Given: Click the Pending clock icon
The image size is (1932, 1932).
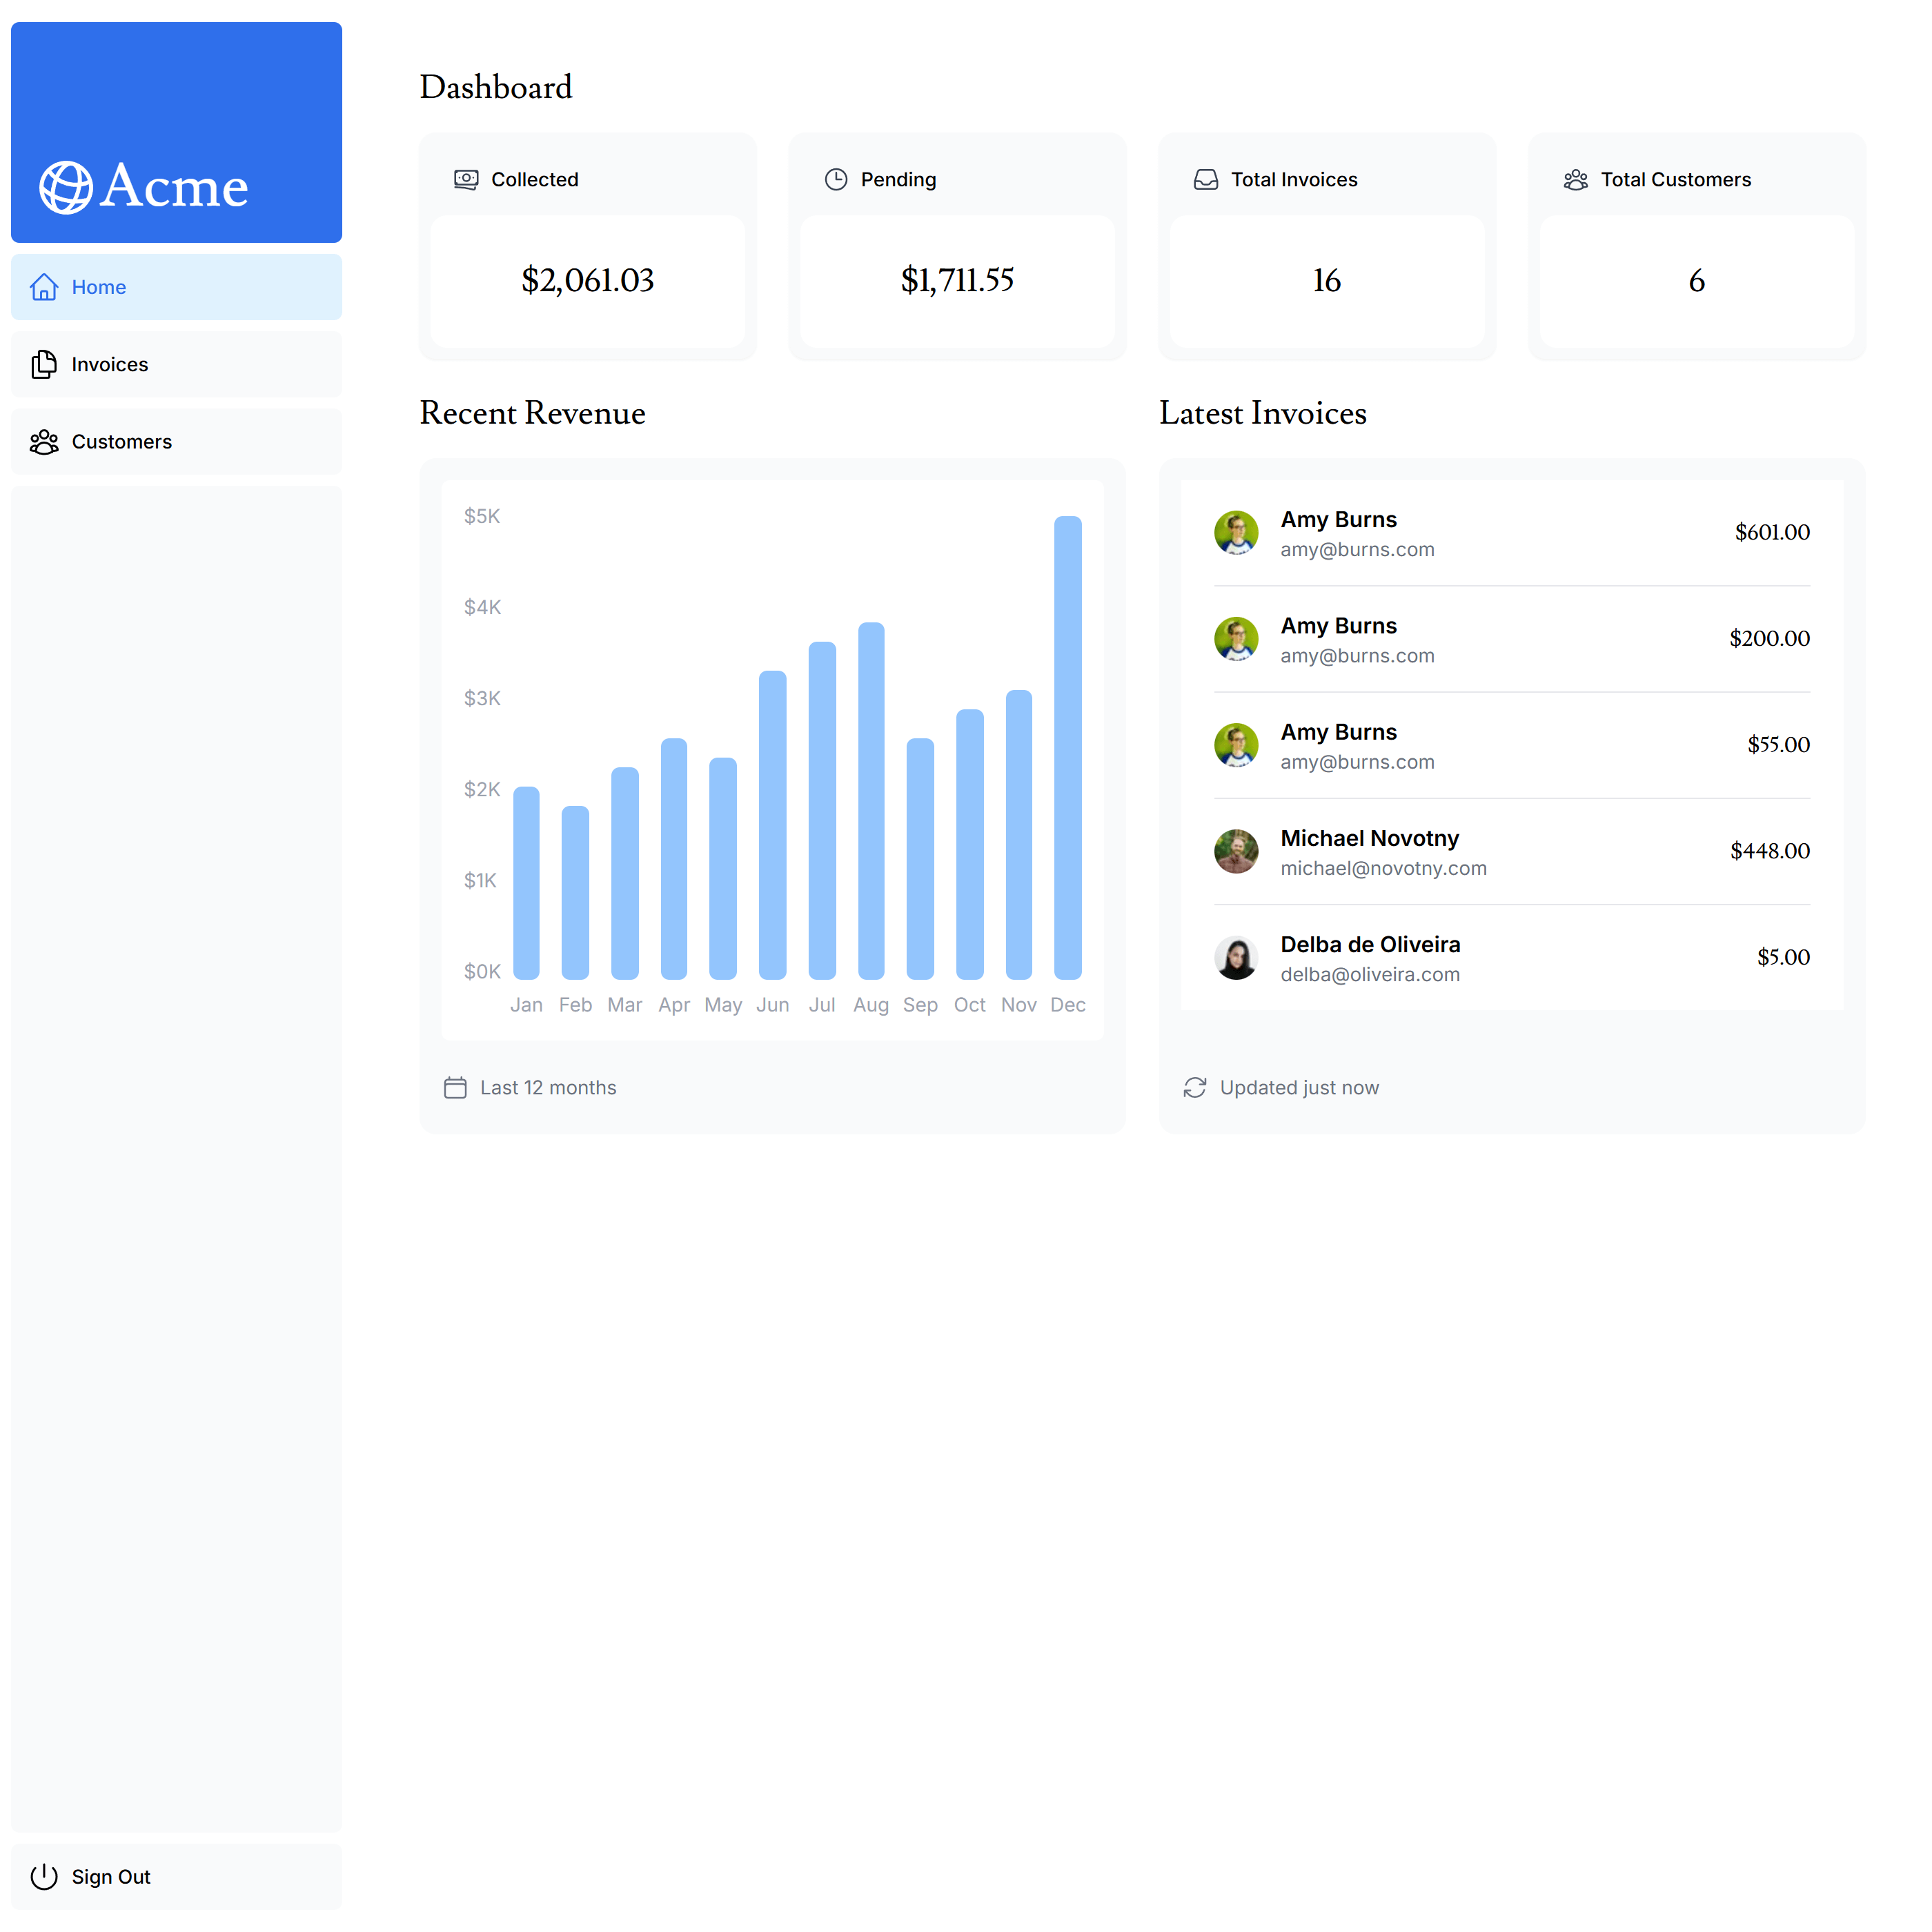Looking at the screenshot, I should (836, 180).
